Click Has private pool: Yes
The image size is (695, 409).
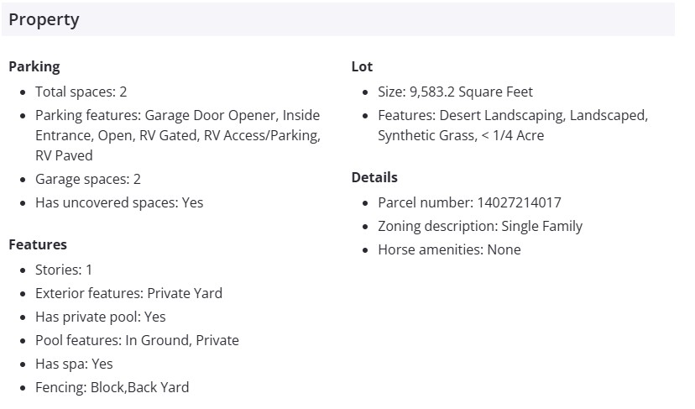point(100,317)
